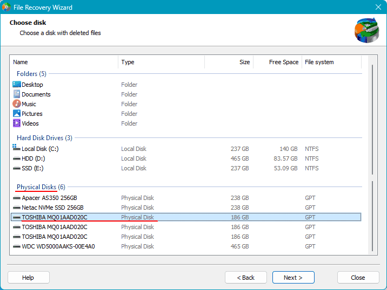Click the 238 GB size of Apacer disk

coord(239,198)
